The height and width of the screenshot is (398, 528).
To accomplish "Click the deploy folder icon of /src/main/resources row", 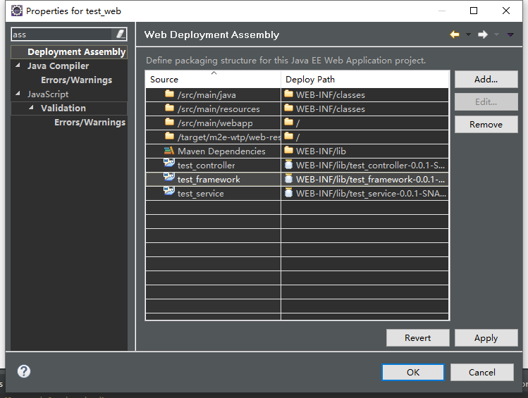I will (288, 108).
